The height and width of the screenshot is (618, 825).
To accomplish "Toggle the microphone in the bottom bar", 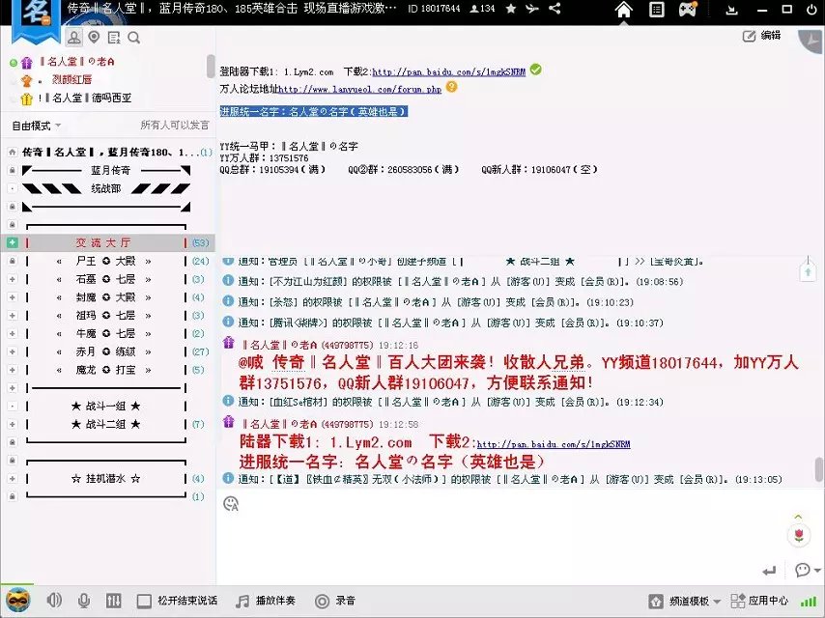I will [x=84, y=601].
